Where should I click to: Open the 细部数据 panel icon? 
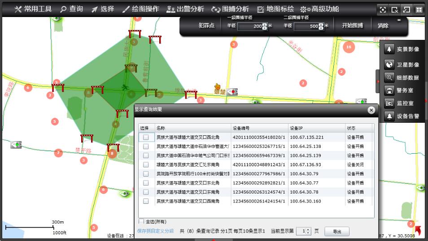[x=389, y=77]
